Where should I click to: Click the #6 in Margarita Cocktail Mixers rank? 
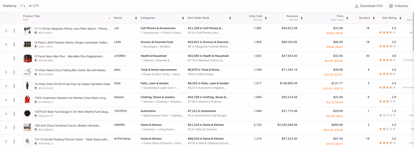click(x=208, y=47)
